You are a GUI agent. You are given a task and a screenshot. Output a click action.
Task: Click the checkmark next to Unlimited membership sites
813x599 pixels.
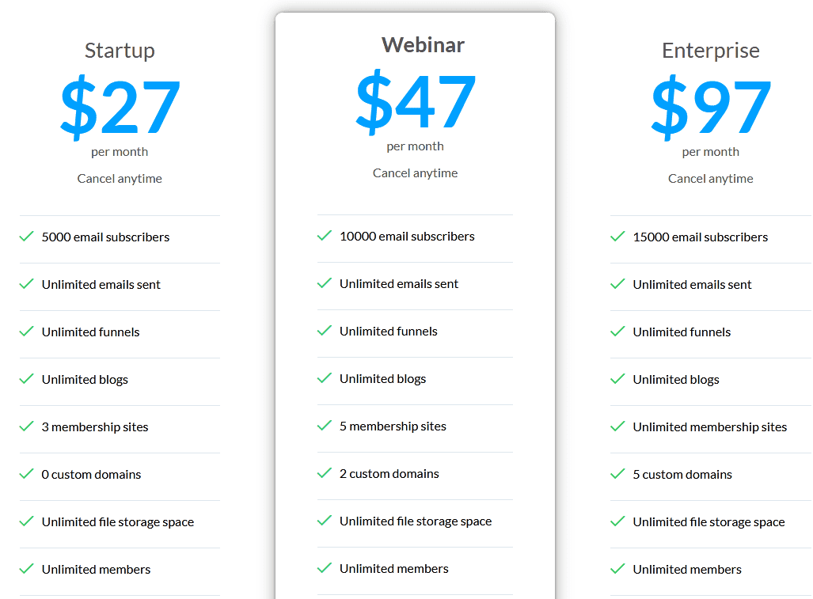pyautogui.click(x=617, y=426)
